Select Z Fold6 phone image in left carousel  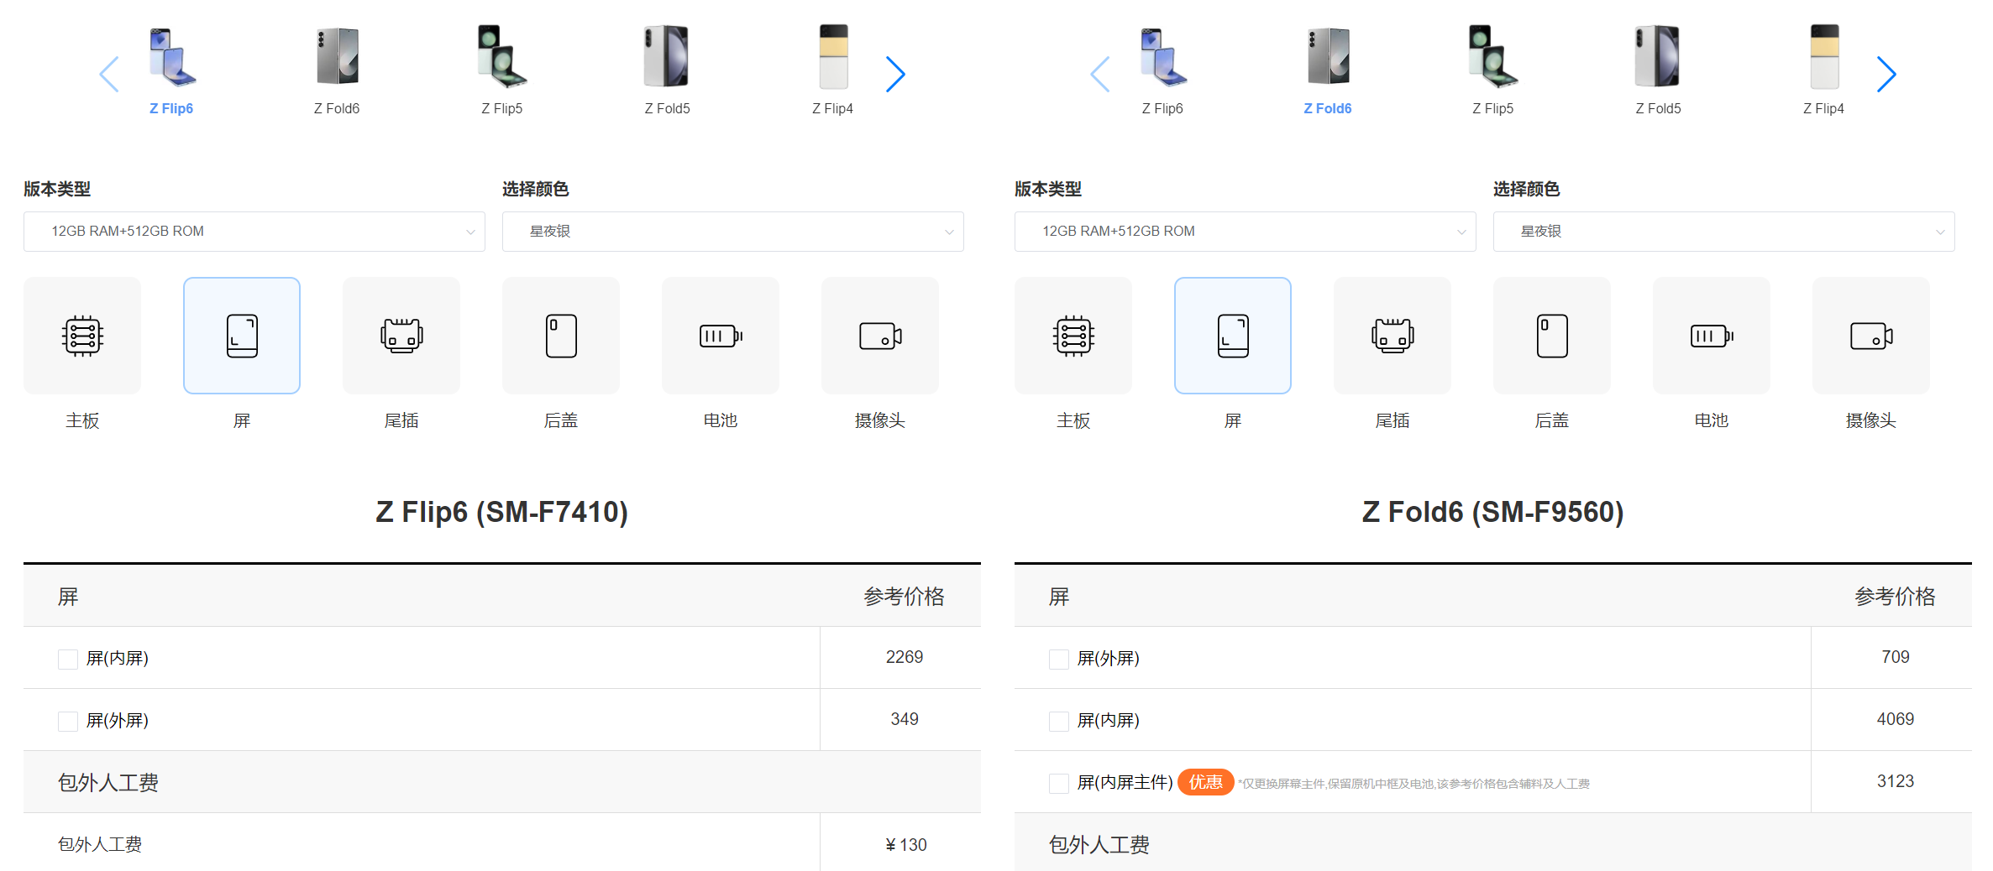[337, 56]
